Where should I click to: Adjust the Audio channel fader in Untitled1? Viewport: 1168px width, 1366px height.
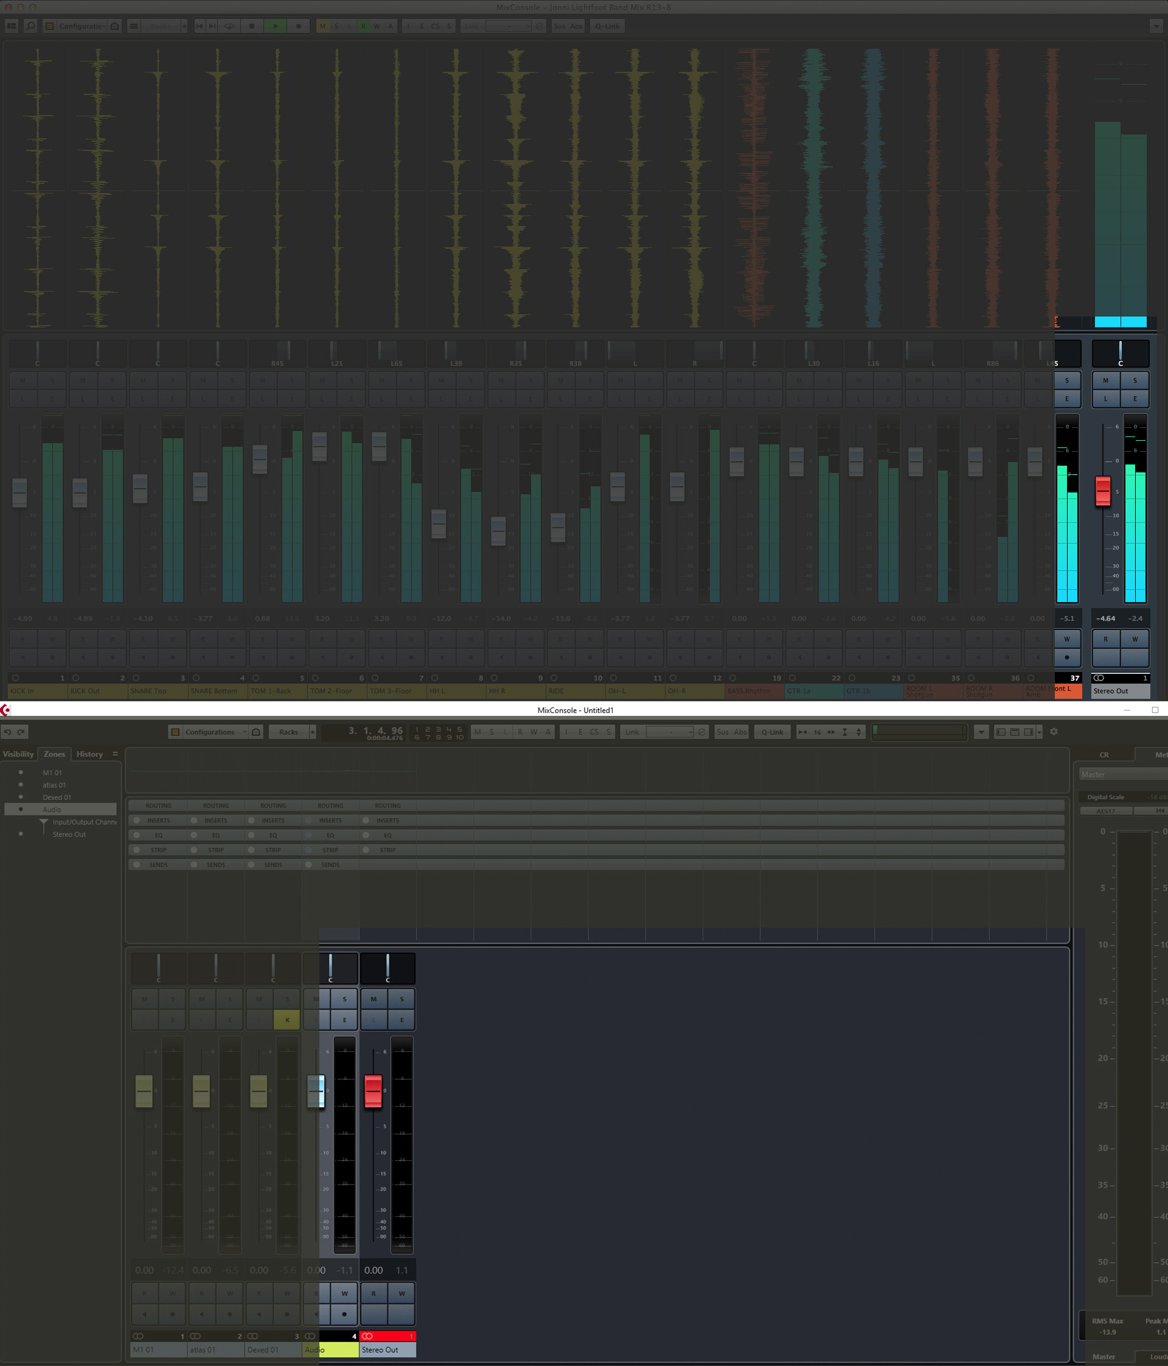(x=316, y=1091)
